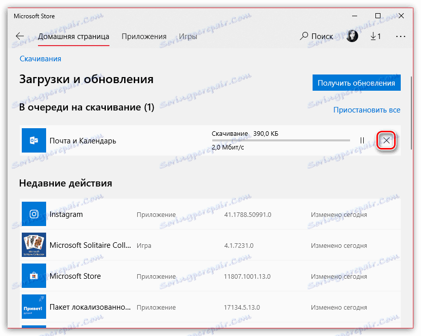Switch to the Приложения tab
Viewport: 421px width, 336px height.
143,36
